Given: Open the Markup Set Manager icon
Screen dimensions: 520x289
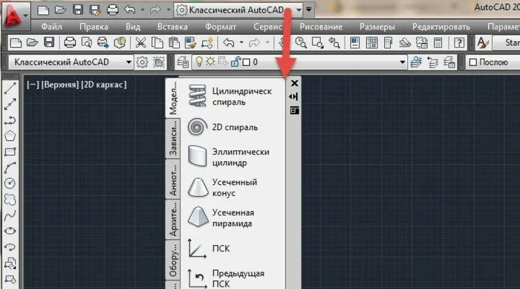Looking at the screenshot, I should point(422,42).
